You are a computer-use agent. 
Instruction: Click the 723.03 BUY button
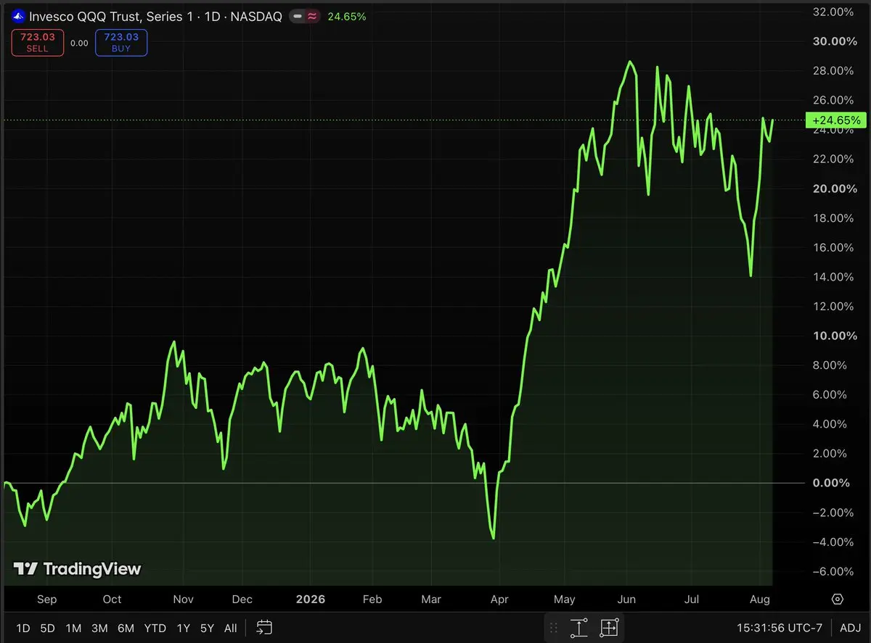pos(121,43)
